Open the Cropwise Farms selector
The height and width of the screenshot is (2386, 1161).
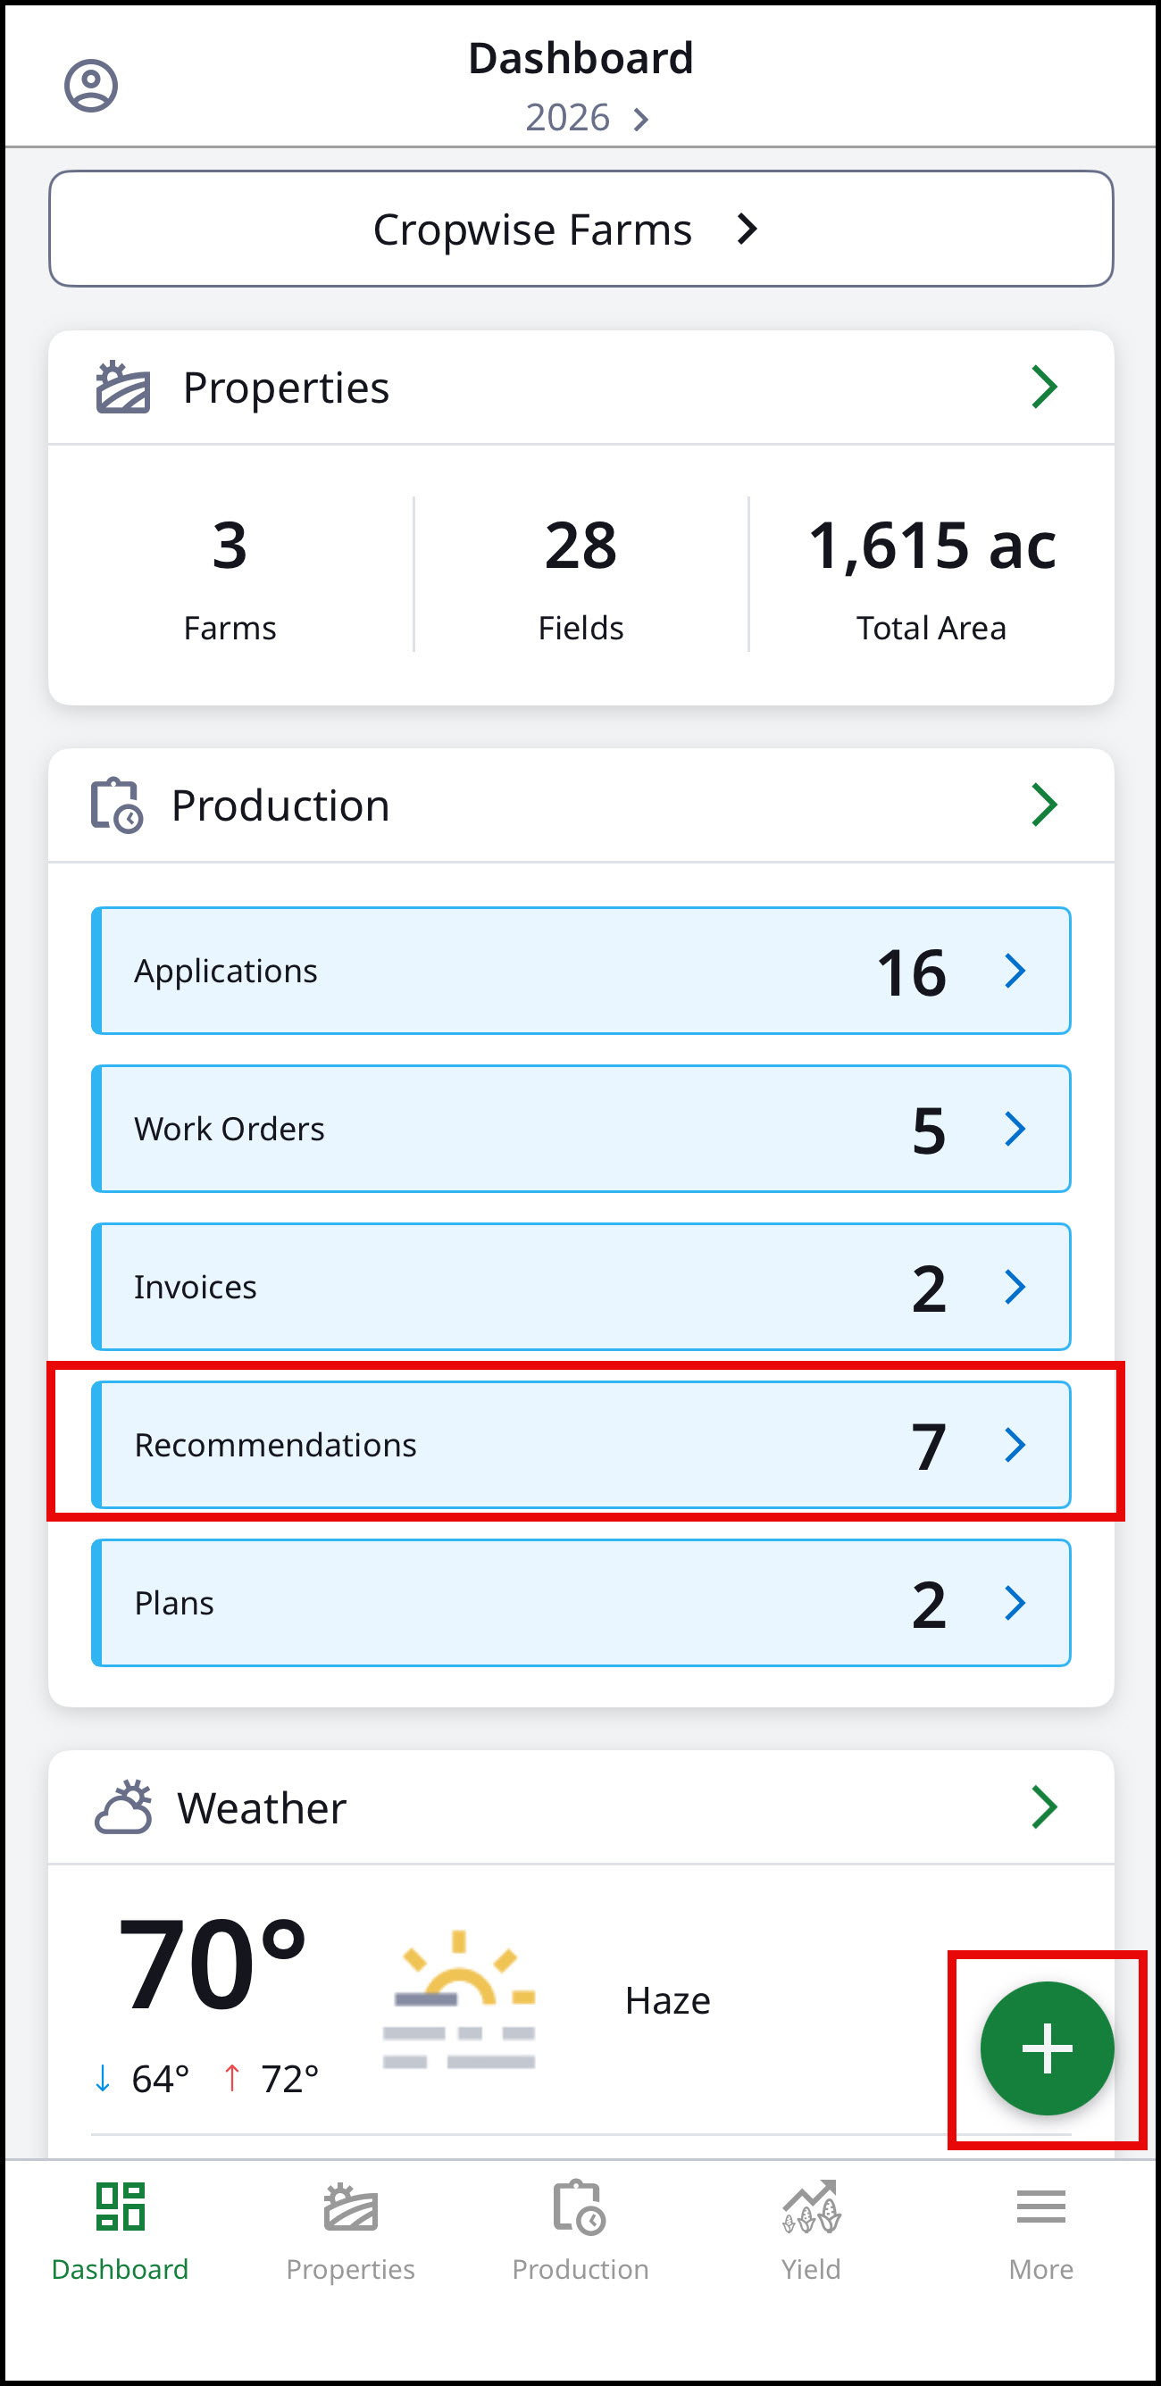tap(581, 229)
